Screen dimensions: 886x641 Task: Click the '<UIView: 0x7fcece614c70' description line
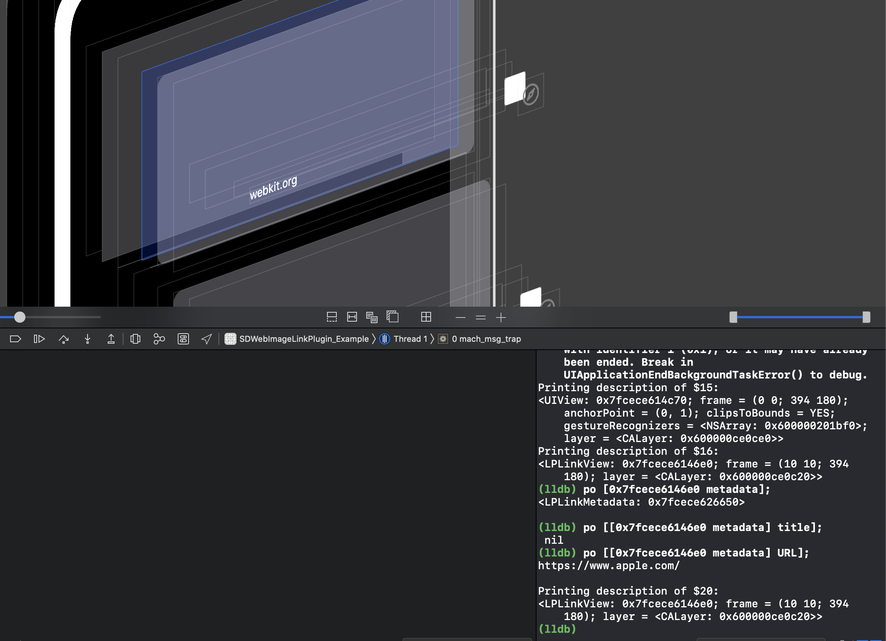point(693,401)
